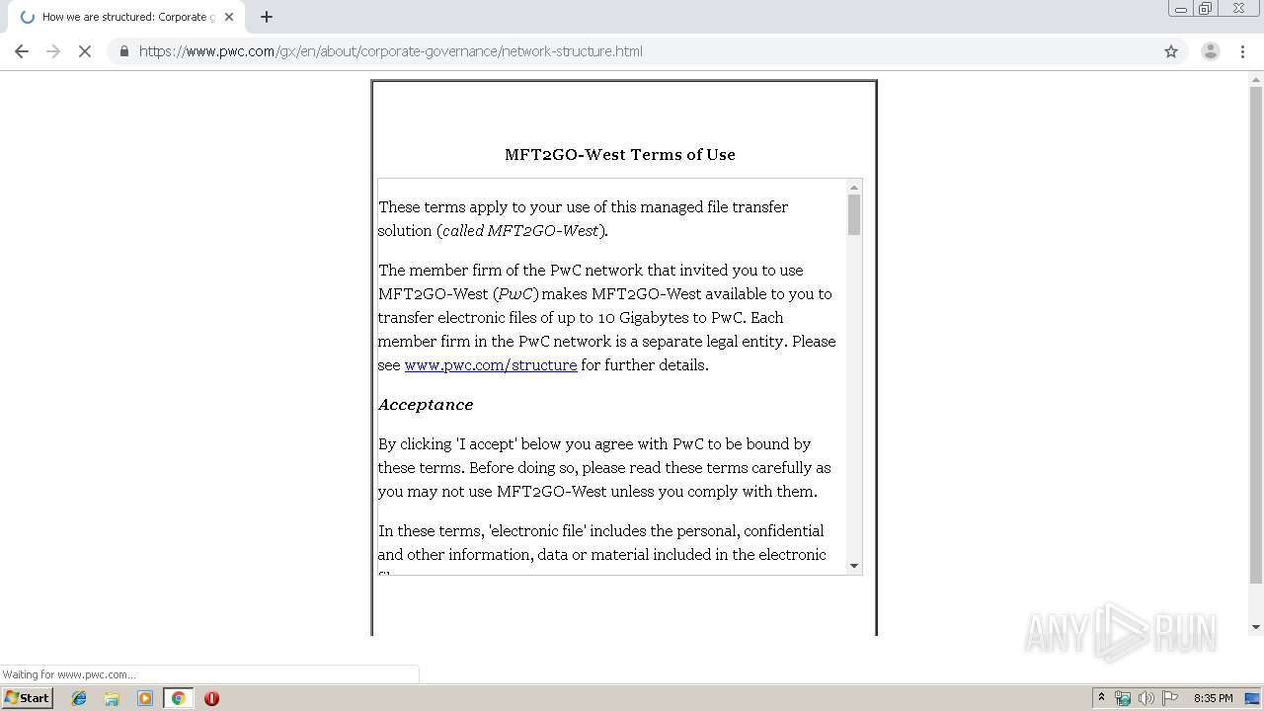The image size is (1264, 711).
Task: Follow the www.pwc.com/structure link
Action: point(491,365)
